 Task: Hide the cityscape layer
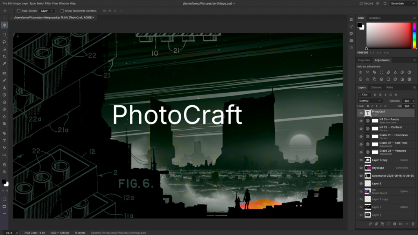coord(361,168)
